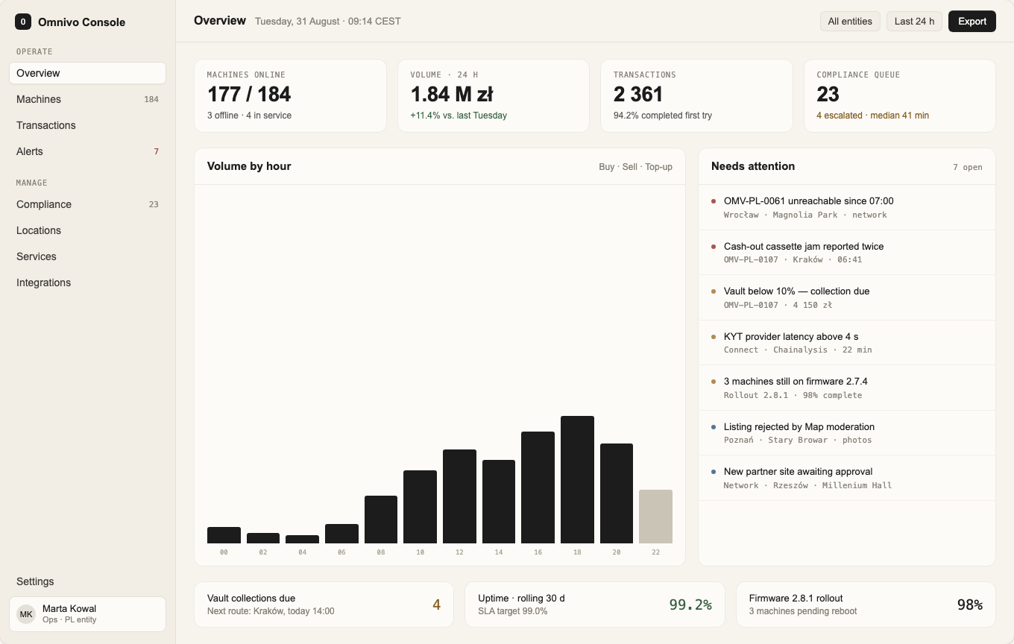Go to Machines in the sidebar
This screenshot has width=1014, height=644.
87,99
